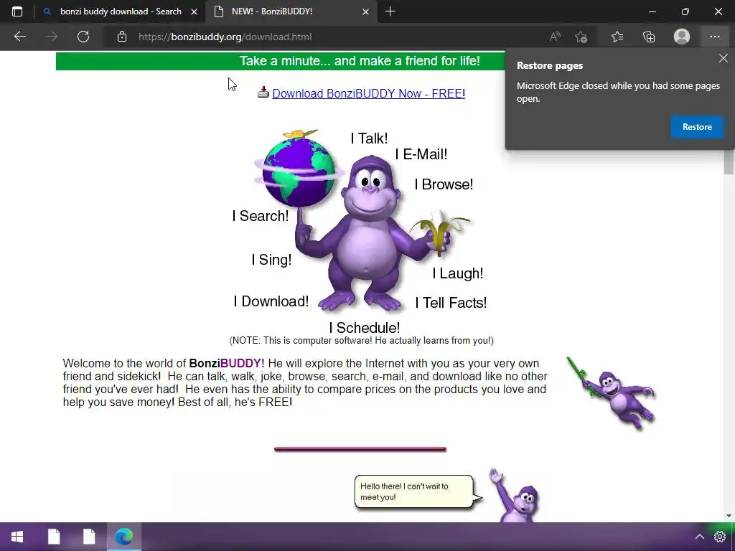This screenshot has width=735, height=551.
Task: Open the profile avatar menu
Action: pos(682,37)
